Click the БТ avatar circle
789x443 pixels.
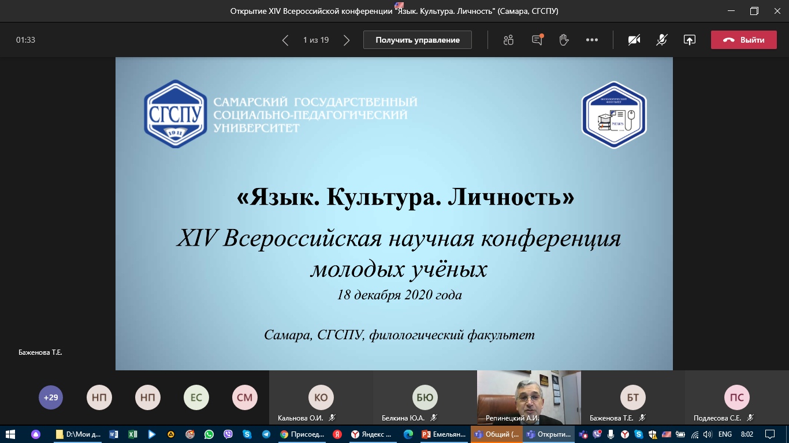(x=633, y=397)
